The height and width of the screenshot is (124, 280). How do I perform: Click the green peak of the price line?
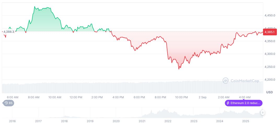(35, 6)
